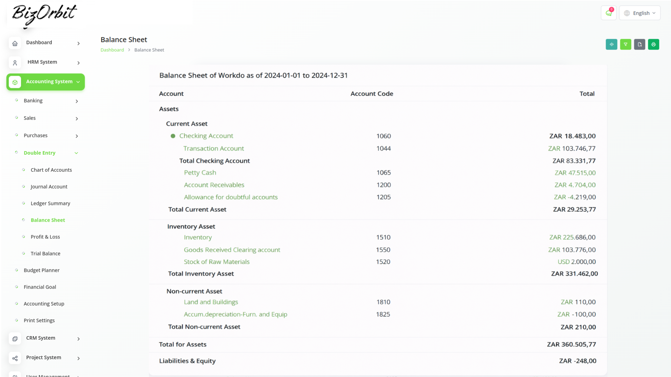Click the CRM System icon

pos(15,339)
